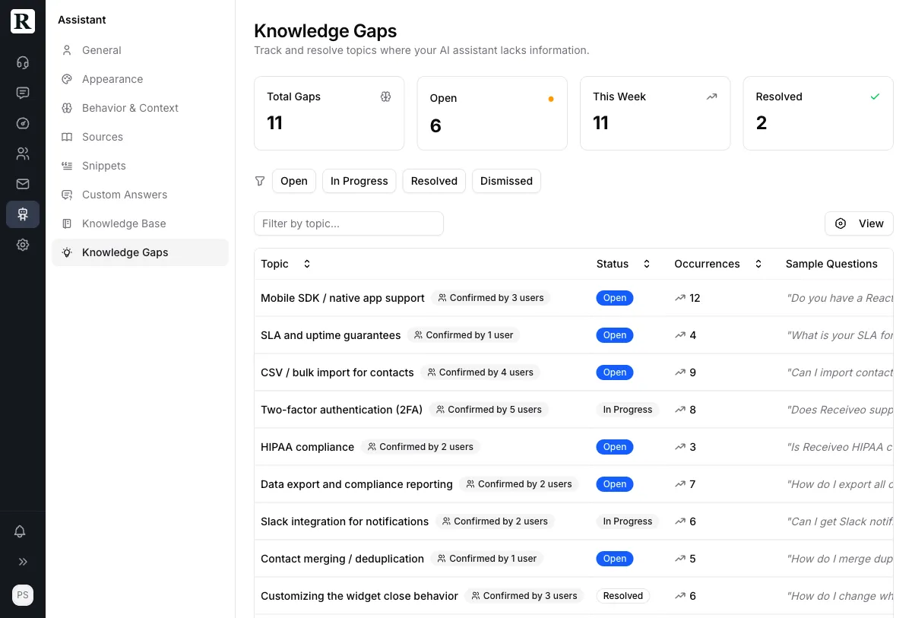Image resolution: width=912 pixels, height=618 pixels.
Task: Open the Status column sort control
Action: 646,264
